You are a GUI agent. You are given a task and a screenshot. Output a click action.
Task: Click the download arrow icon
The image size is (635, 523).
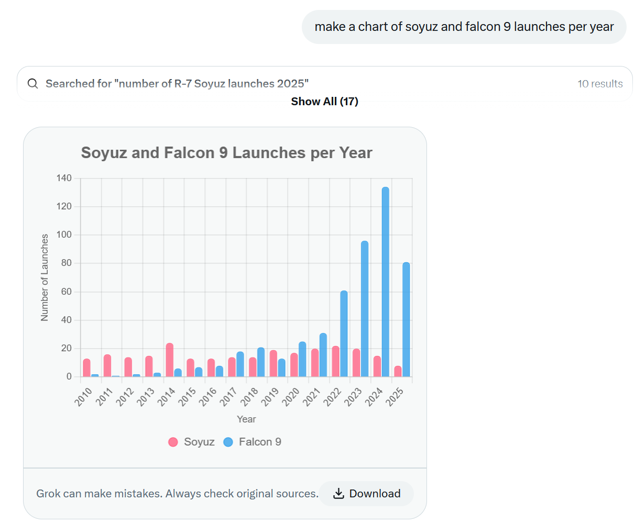pyautogui.click(x=339, y=494)
